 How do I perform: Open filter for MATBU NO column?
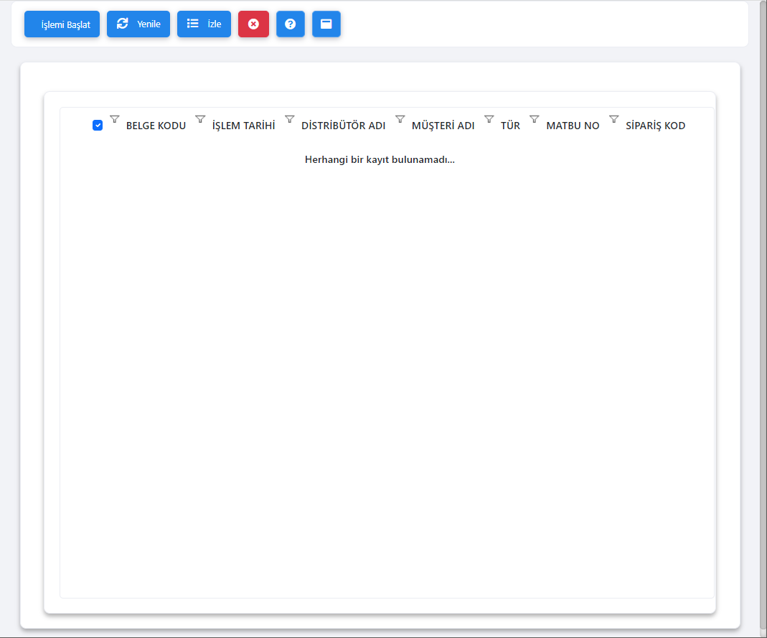pyautogui.click(x=534, y=119)
